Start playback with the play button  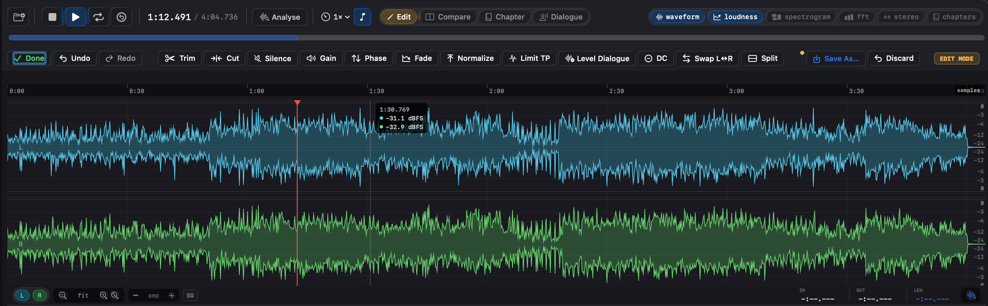click(76, 17)
